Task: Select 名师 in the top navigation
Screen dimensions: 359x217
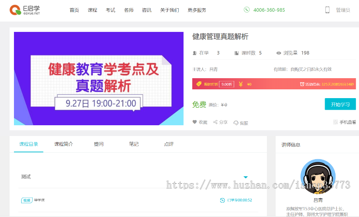Action: 129,10
